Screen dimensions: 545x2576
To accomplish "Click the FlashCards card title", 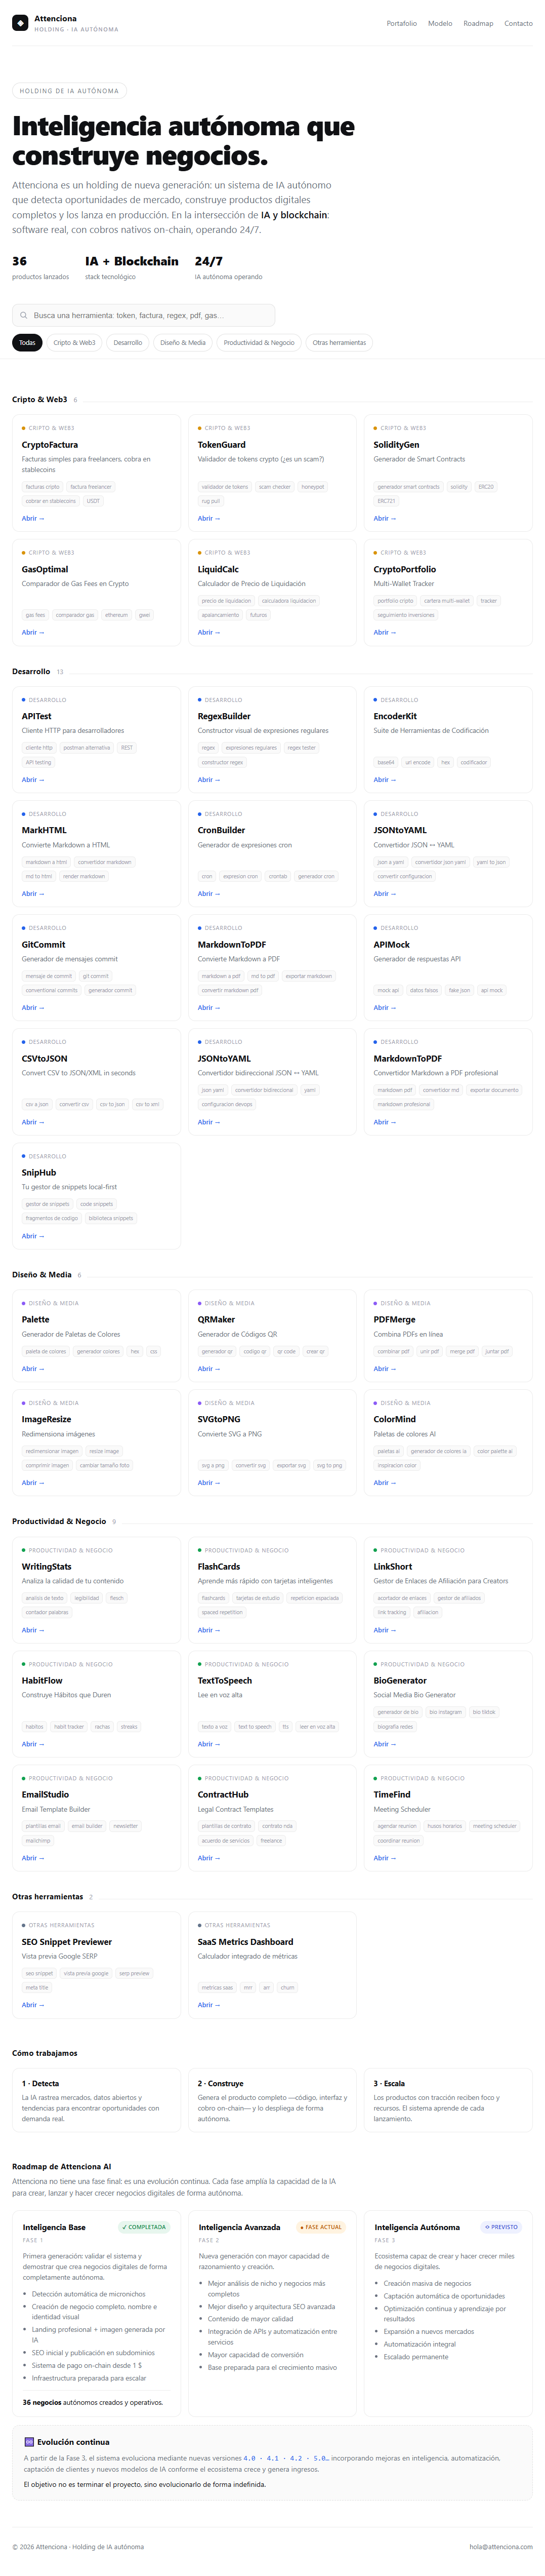I will point(219,1566).
